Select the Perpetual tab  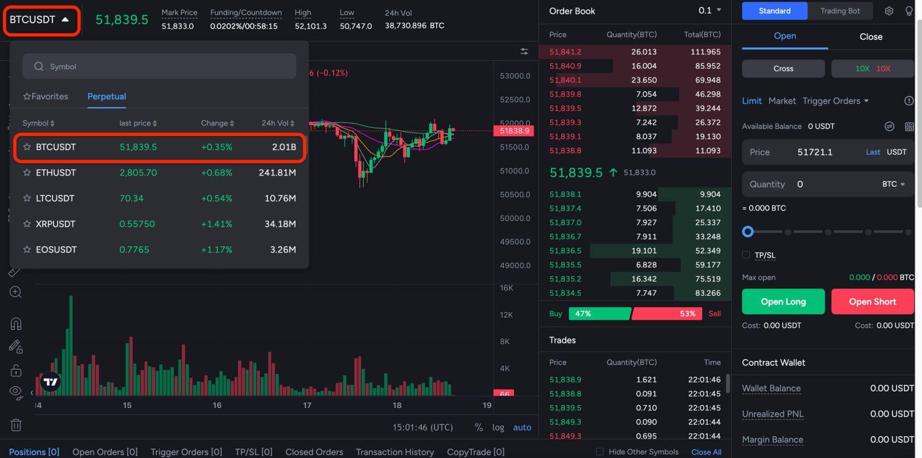tap(107, 96)
